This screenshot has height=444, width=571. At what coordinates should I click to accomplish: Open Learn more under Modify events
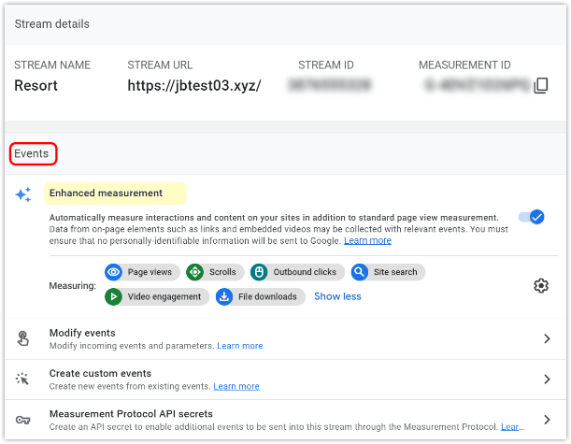click(x=240, y=346)
